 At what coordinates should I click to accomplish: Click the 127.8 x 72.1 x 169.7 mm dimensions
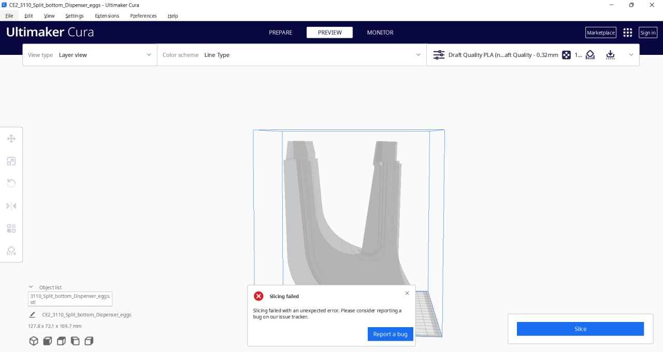click(x=54, y=326)
